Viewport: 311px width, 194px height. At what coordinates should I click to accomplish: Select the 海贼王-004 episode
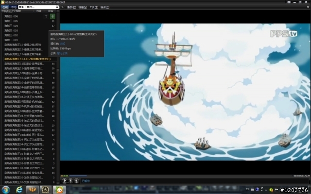[x=11, y=26]
